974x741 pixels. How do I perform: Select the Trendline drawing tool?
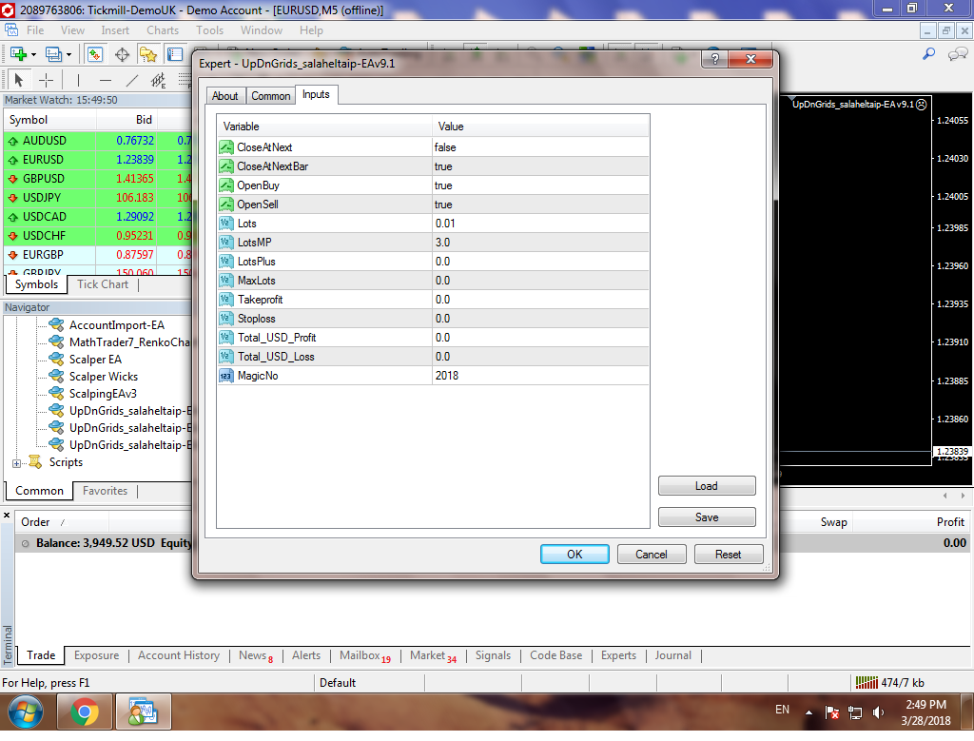(132, 80)
